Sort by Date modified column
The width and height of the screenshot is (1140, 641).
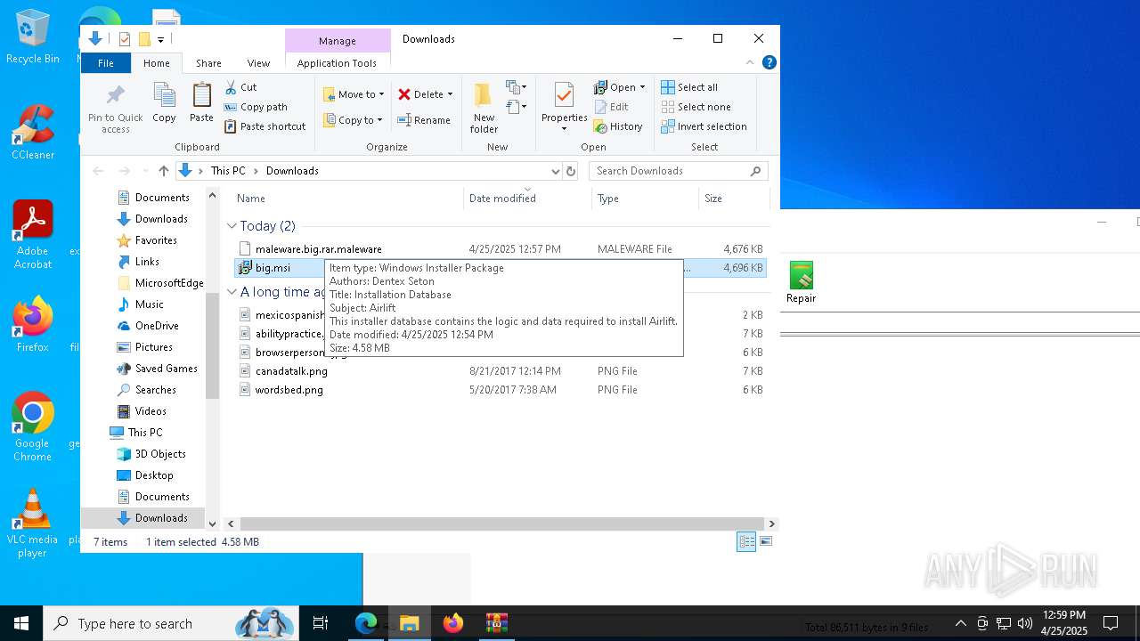click(527, 199)
